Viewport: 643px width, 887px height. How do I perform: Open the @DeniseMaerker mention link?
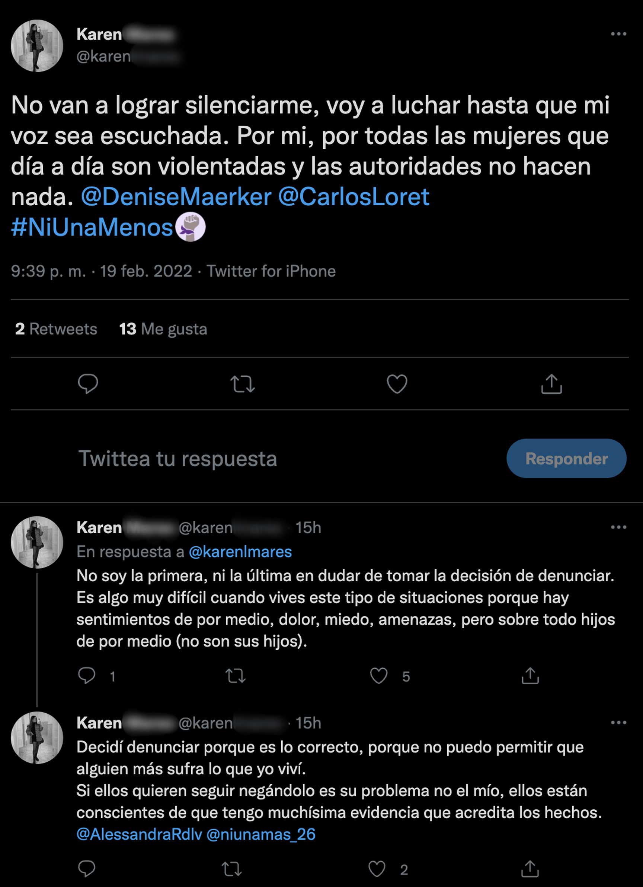[x=176, y=197]
